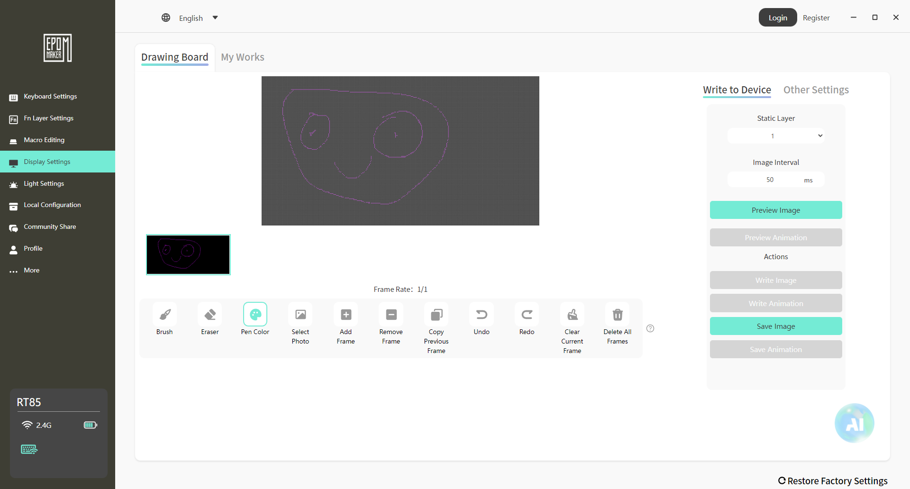
Task: Click Restore Factory Settings
Action: click(833, 481)
